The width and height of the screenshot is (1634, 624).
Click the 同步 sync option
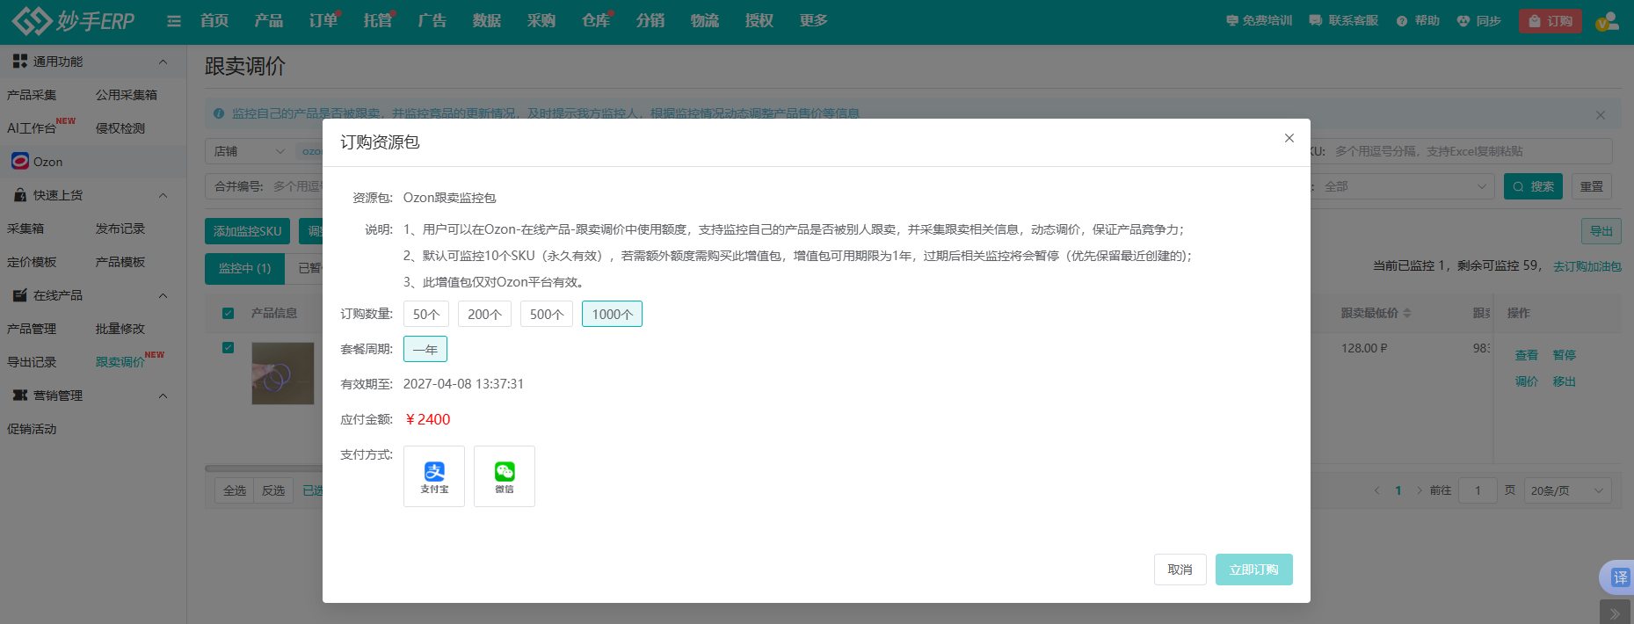(x=1478, y=20)
